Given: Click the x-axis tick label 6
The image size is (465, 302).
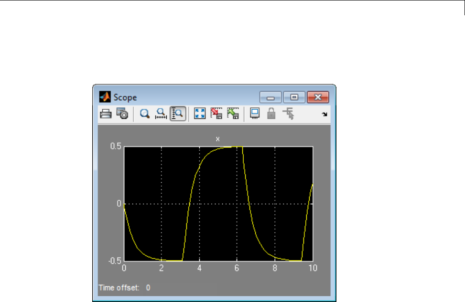Looking at the screenshot, I should (x=237, y=268).
